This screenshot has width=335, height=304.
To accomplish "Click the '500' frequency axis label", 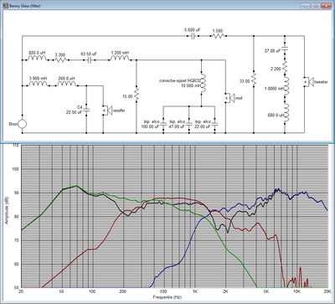I will tap(163, 291).
